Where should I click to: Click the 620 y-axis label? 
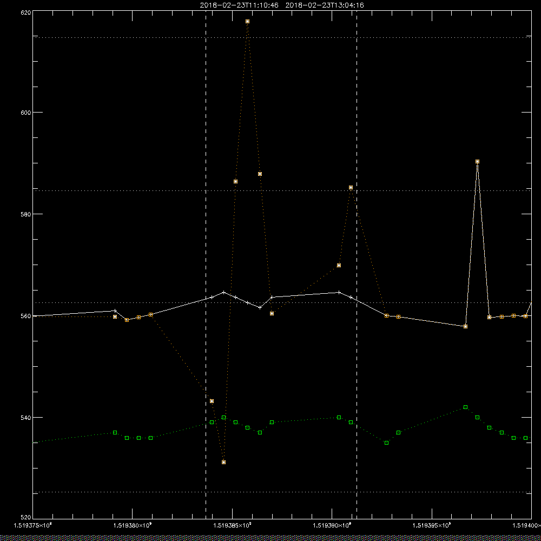coord(26,12)
